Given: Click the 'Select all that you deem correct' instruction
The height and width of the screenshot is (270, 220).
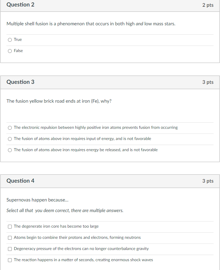Looking at the screenshot, I should [x=65, y=210].
